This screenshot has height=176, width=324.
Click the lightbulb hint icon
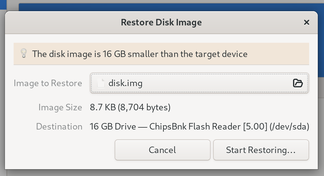tap(24, 54)
